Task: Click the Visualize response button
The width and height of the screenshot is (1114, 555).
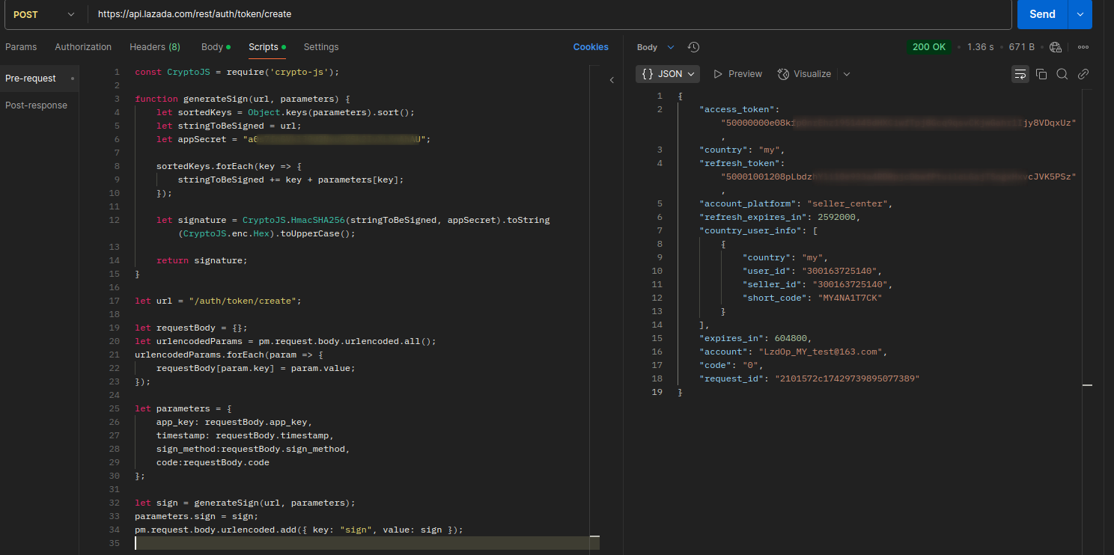Action: (805, 74)
